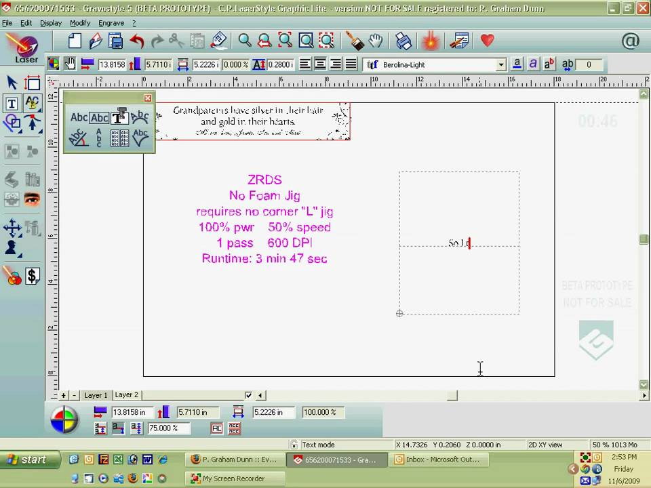Click the plus add-layer button
The width and height of the screenshot is (651, 488).
click(64, 395)
